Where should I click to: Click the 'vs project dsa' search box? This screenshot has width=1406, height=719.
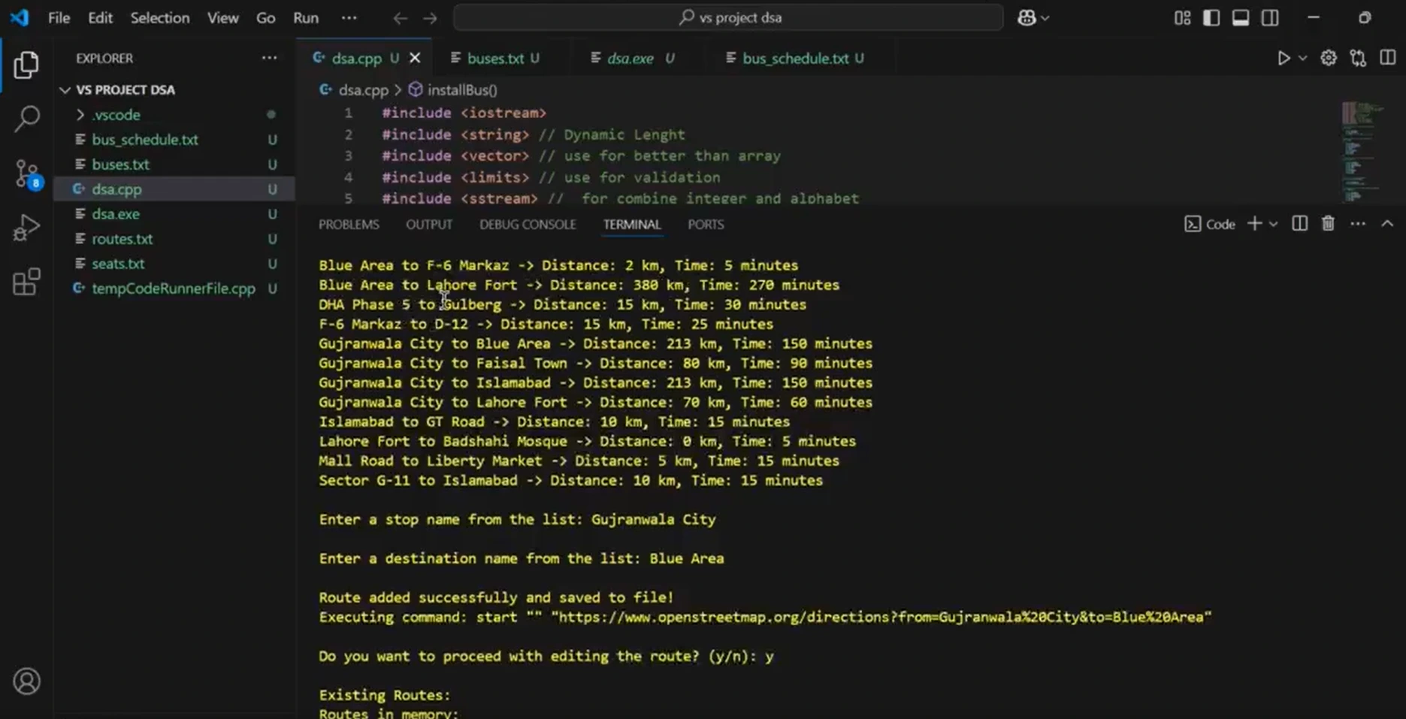[727, 18]
